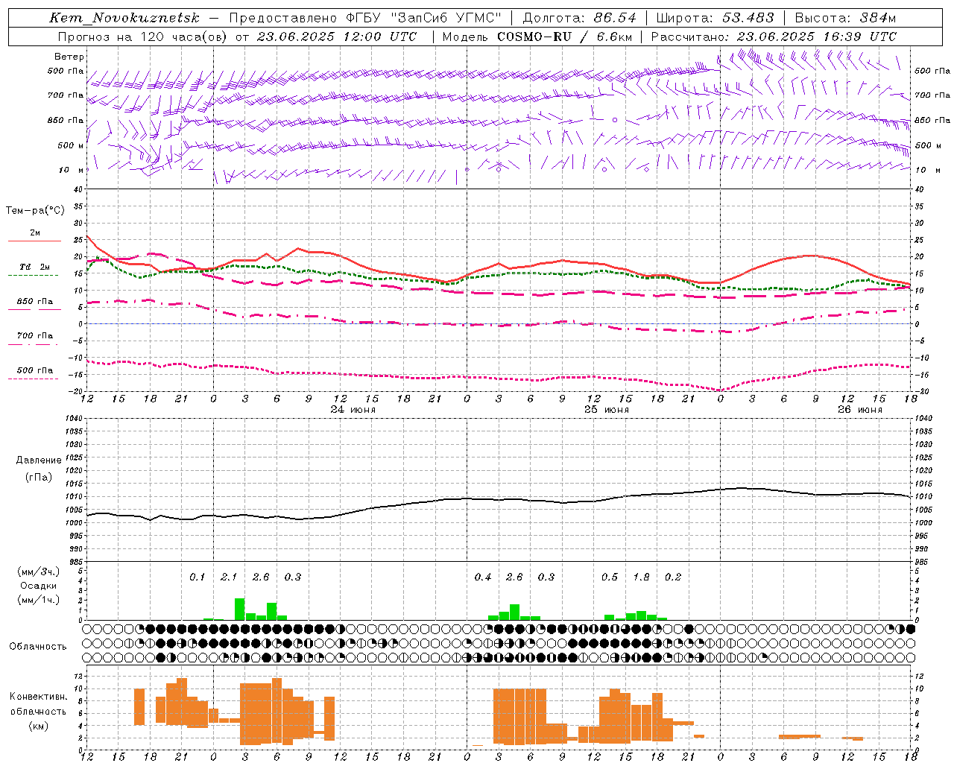Click the 850 гПа label in temperature legend

pos(35,302)
